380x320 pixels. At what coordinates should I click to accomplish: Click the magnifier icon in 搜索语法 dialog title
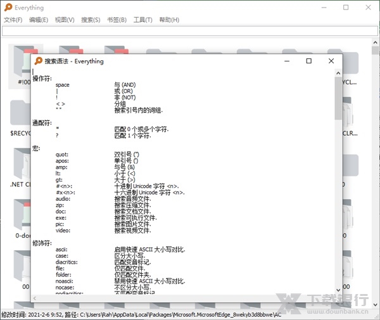click(x=38, y=61)
